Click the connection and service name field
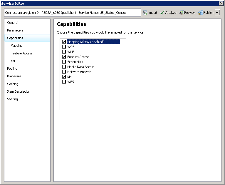This screenshot has height=185, width=225. (73, 13)
